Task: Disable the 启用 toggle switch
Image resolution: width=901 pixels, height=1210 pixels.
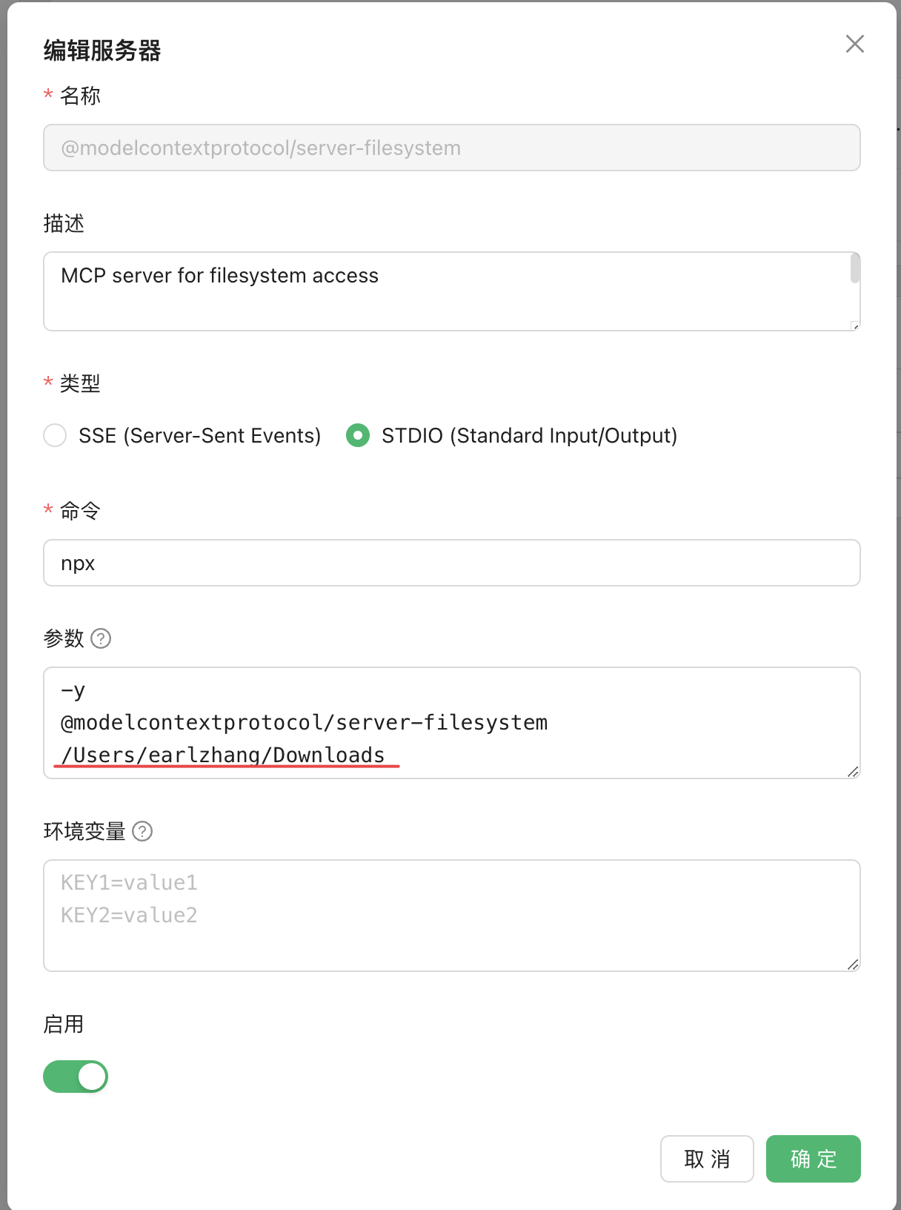Action: tap(75, 1077)
